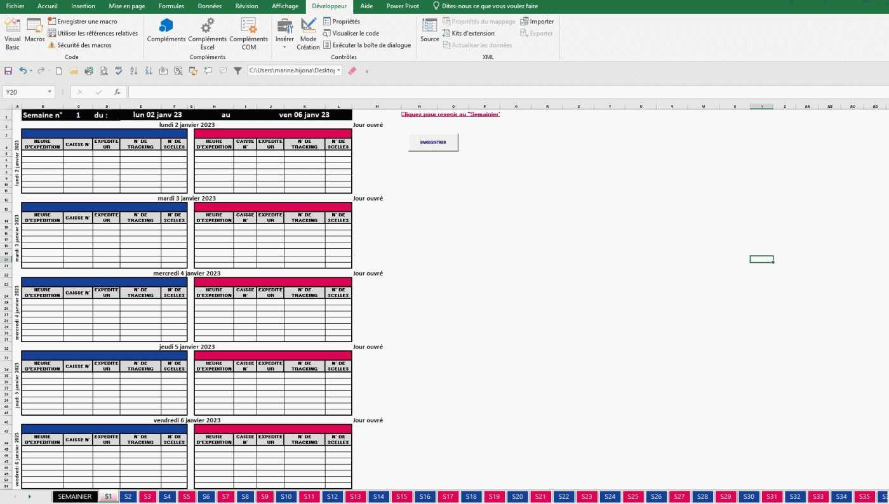Click the quick print icon

click(x=89, y=71)
